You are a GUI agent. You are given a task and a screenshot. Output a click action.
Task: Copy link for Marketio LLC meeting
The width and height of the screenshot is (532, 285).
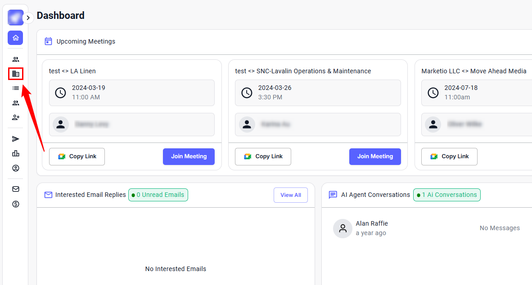tap(449, 156)
